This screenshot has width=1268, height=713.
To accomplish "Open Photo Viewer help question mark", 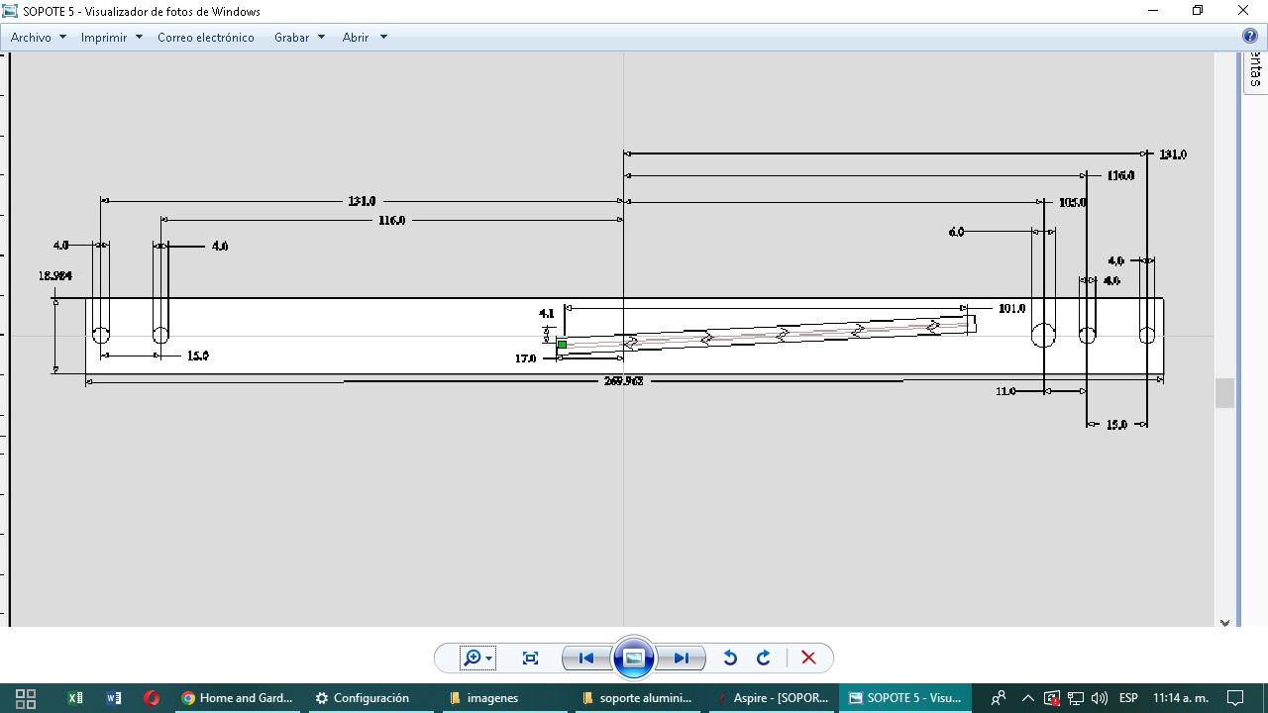I will pyautogui.click(x=1250, y=37).
